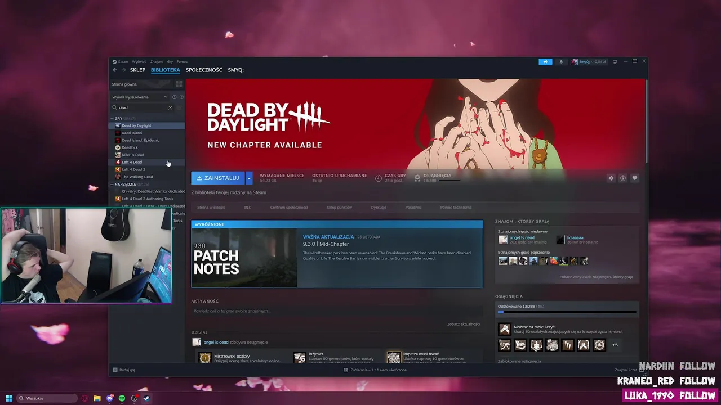Open angel is dead friend profile
Viewport: 721px width, 405px height.
pyautogui.click(x=522, y=237)
